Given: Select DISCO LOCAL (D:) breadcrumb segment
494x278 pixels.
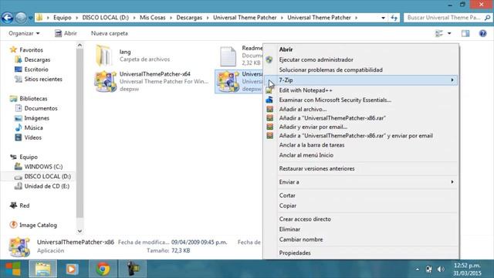Looking at the screenshot, I should pyautogui.click(x=105, y=18).
